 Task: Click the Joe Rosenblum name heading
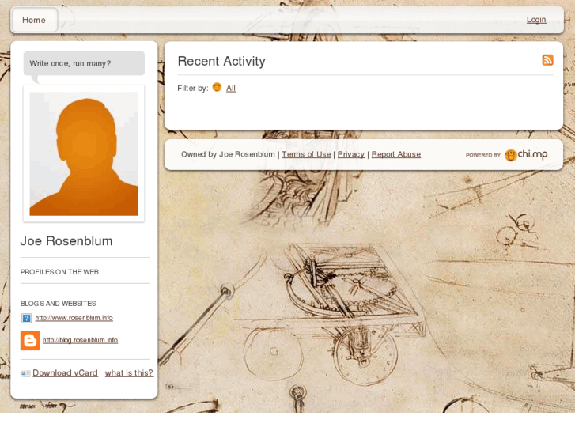coord(66,241)
